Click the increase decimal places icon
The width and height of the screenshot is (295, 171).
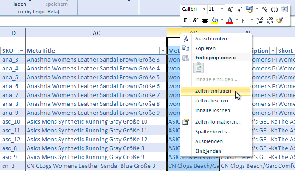260,20
